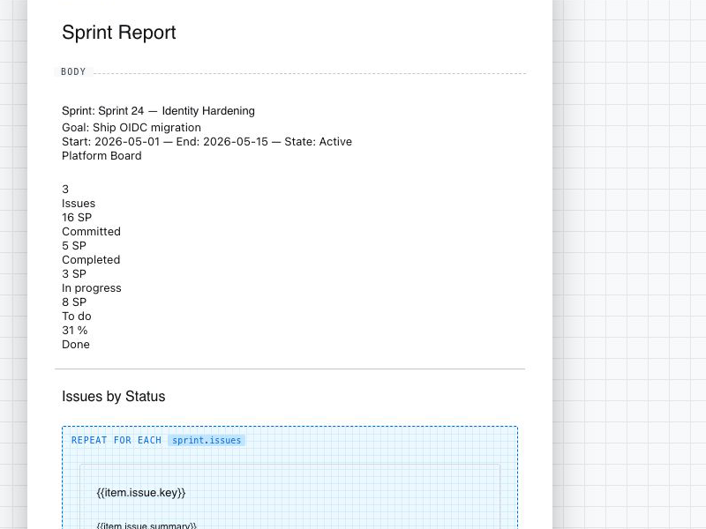This screenshot has height=529, width=706.
Task: Click the 'Completed' label
Action: [x=91, y=260]
